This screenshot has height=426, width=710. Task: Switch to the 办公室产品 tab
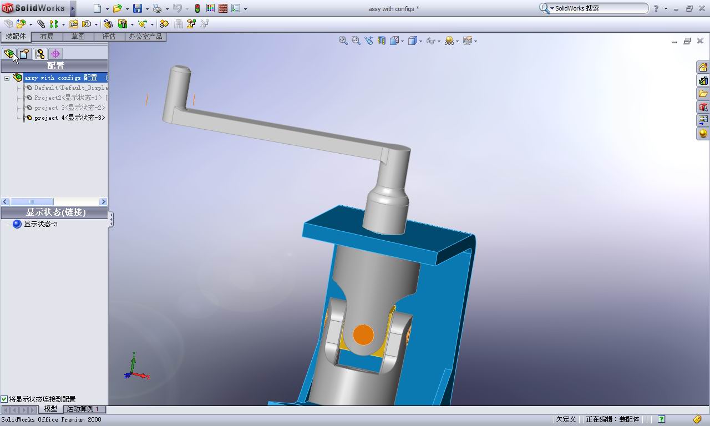[x=145, y=37]
